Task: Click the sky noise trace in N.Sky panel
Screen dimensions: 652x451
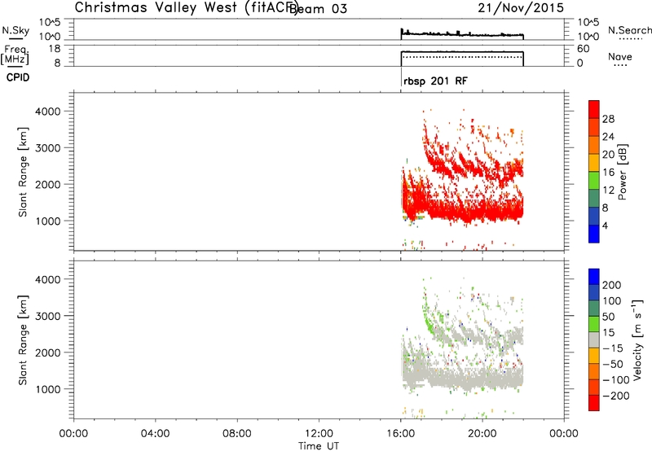Action: [x=462, y=34]
